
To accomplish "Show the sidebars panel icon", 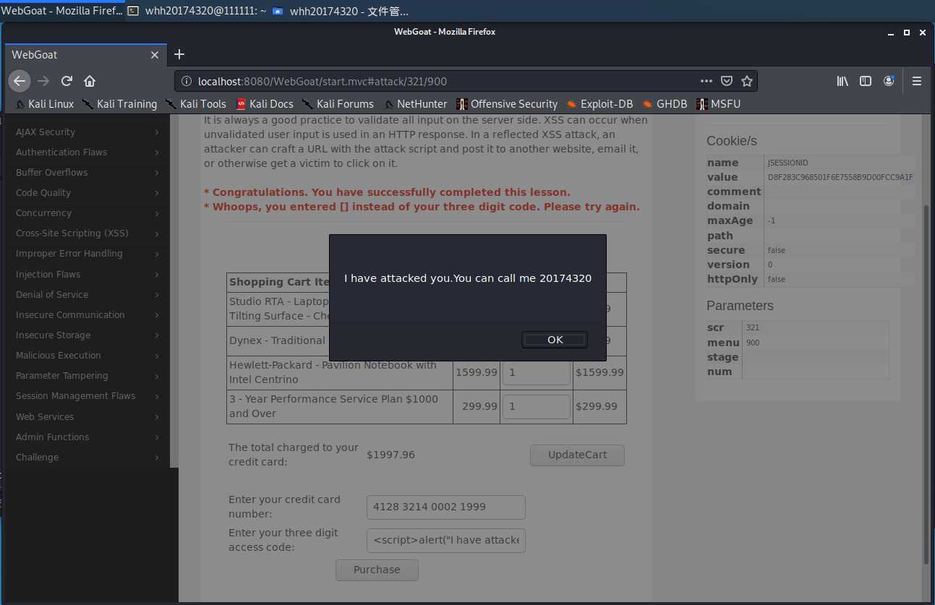I will pos(866,81).
